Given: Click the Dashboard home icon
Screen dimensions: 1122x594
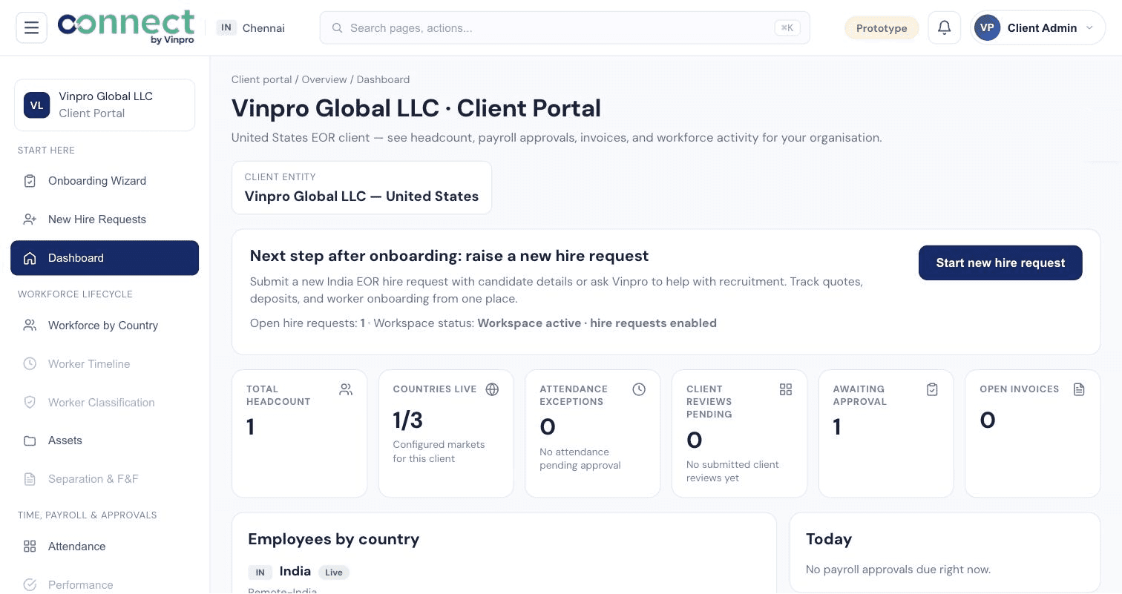Looking at the screenshot, I should click(30, 258).
